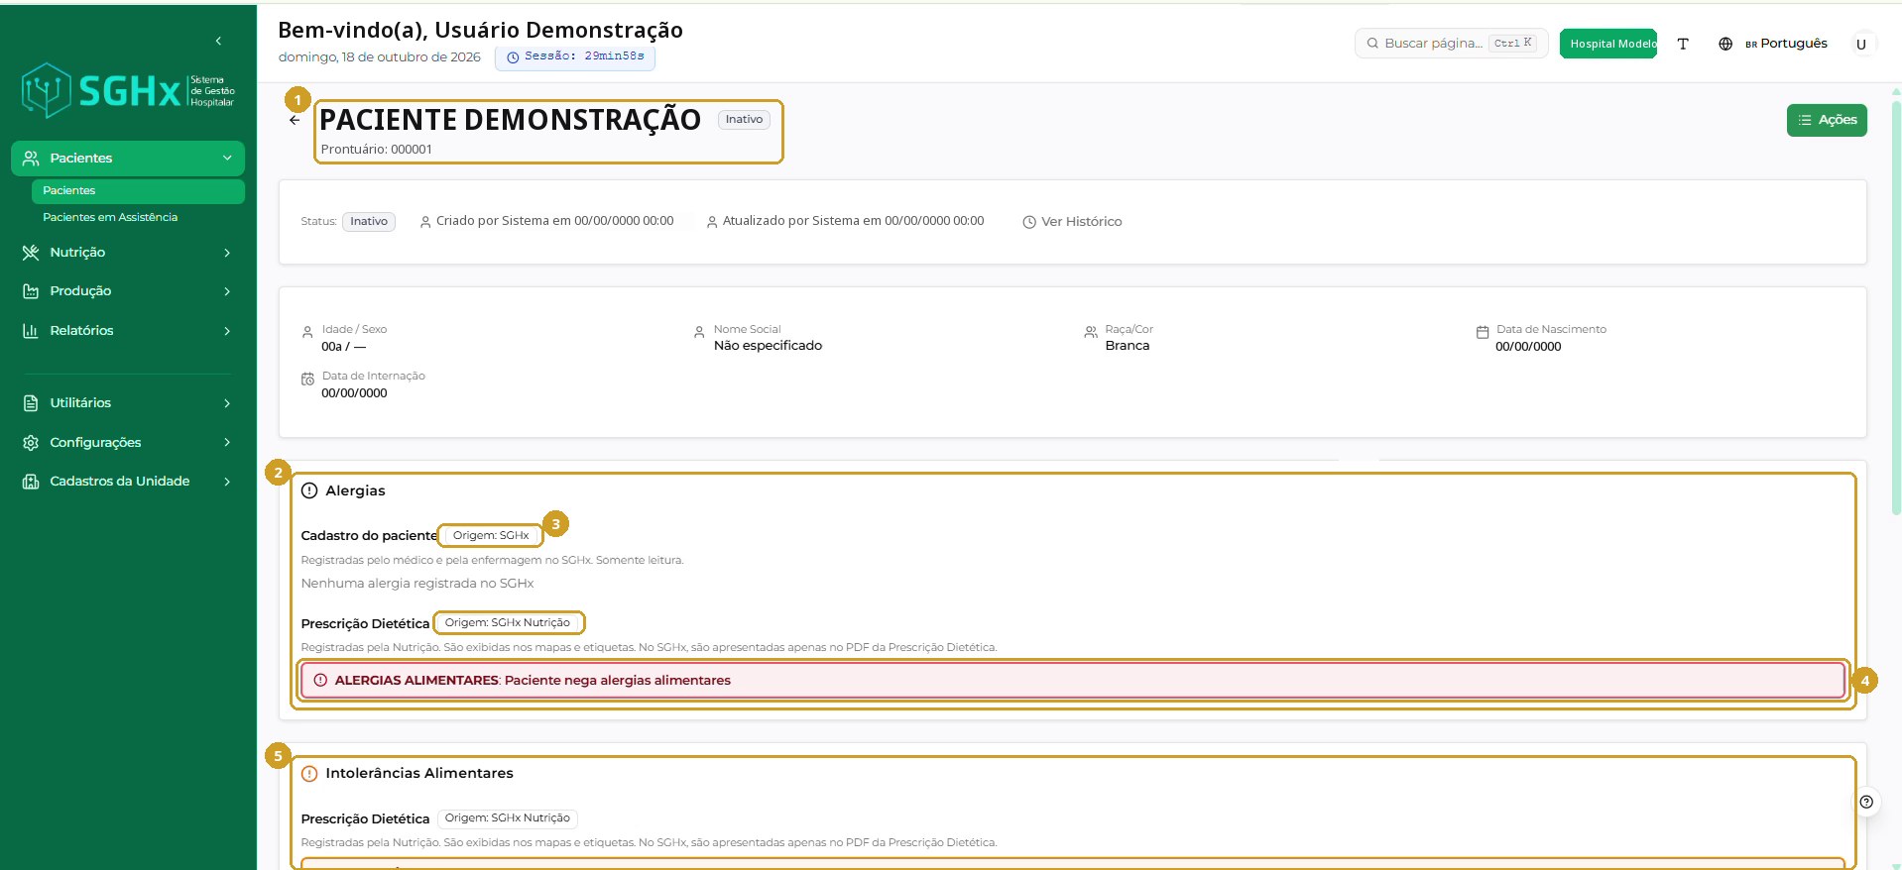The image size is (1902, 870).
Task: Open the text size T icon
Action: [1683, 44]
